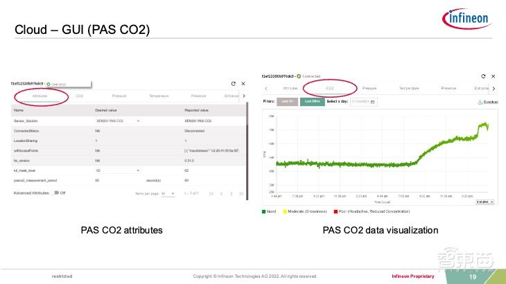Close the attributes panel with X
Screen dimensions: 506x284
click(x=243, y=83)
